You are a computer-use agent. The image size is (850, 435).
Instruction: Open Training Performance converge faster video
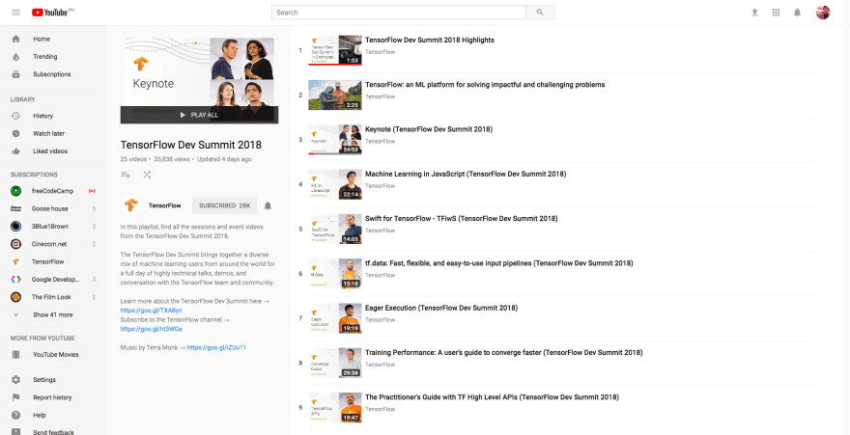504,353
